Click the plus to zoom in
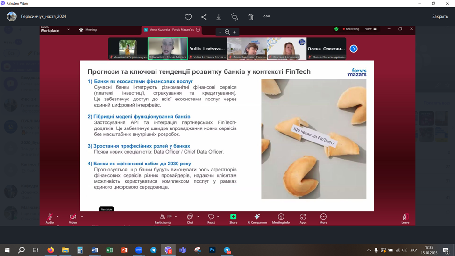The width and height of the screenshot is (455, 256). [x=235, y=32]
